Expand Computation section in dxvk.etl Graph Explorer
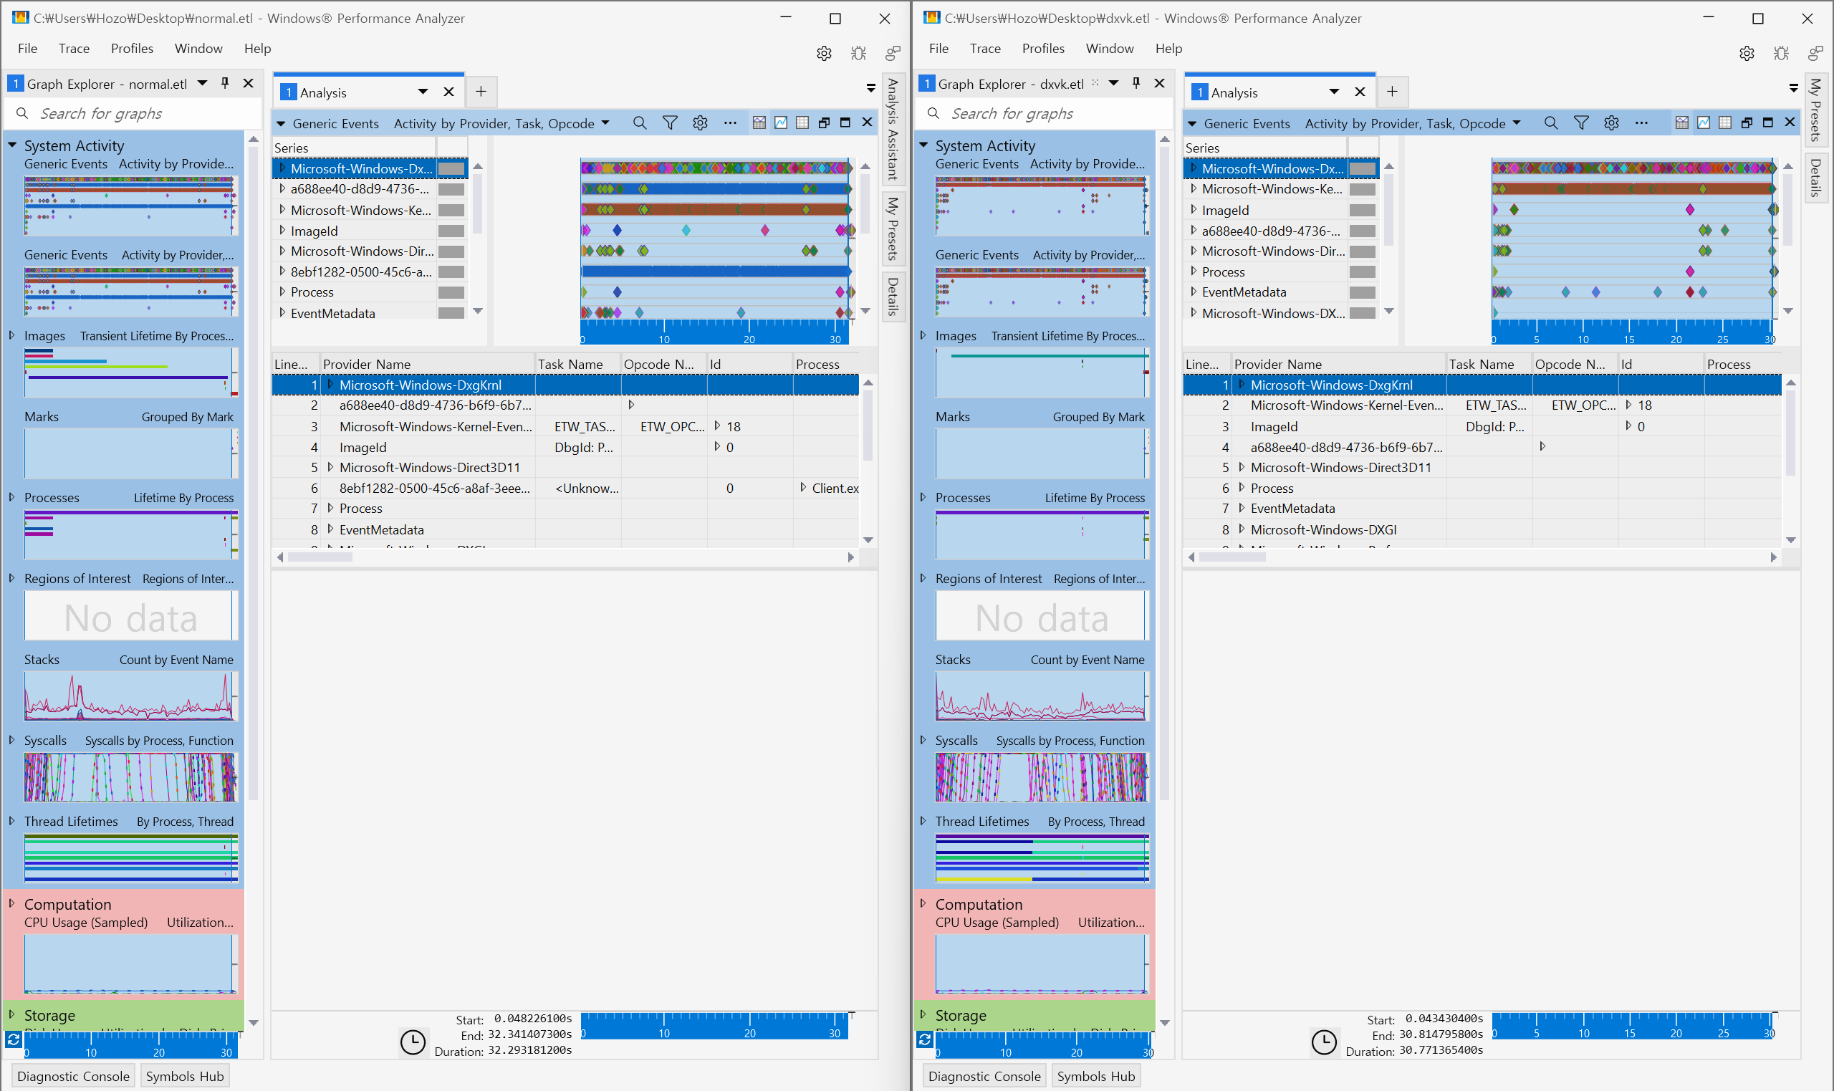Screen dimensions: 1834x1091 pos(923,903)
